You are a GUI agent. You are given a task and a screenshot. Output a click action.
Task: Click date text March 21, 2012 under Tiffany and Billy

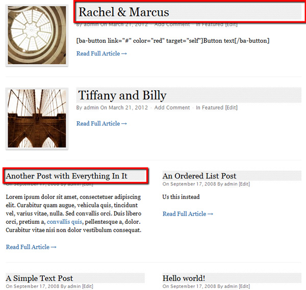tap(128, 108)
